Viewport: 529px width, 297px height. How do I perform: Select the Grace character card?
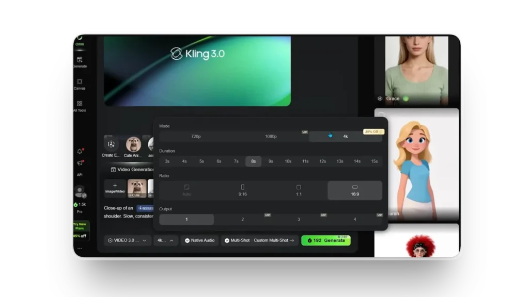[417, 71]
